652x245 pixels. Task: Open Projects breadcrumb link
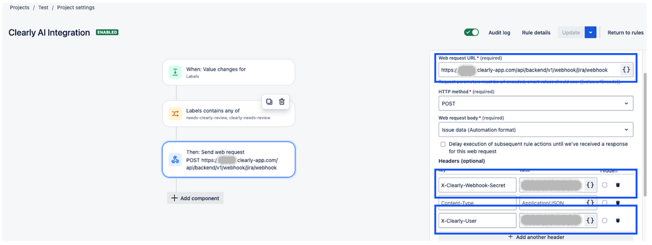pyautogui.click(x=20, y=8)
